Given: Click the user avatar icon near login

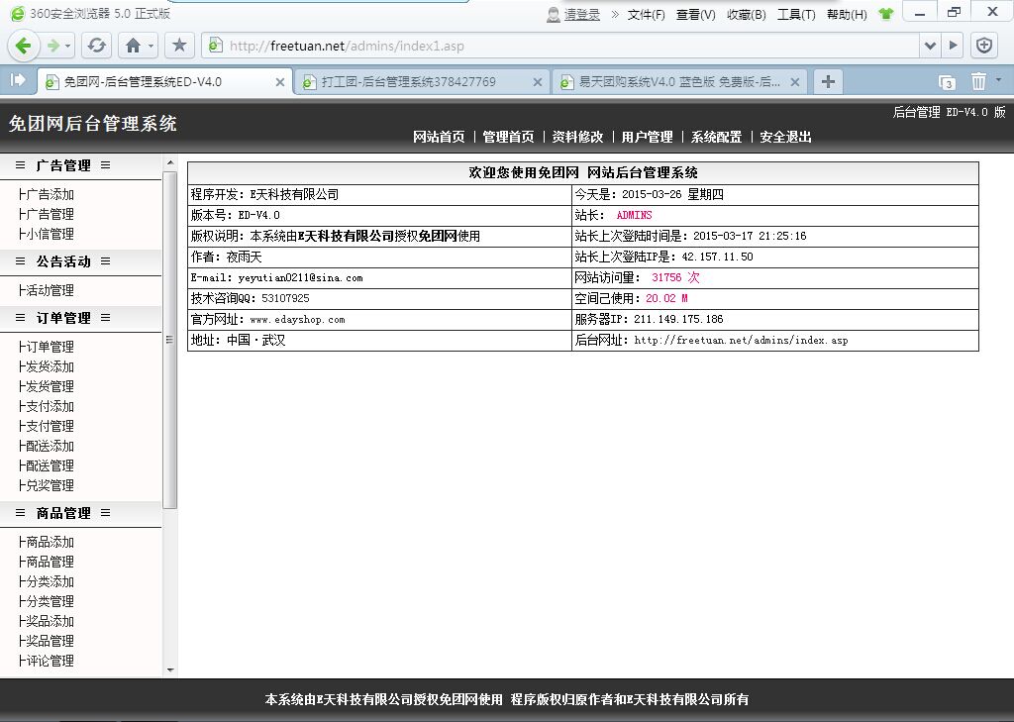Looking at the screenshot, I should 554,14.
